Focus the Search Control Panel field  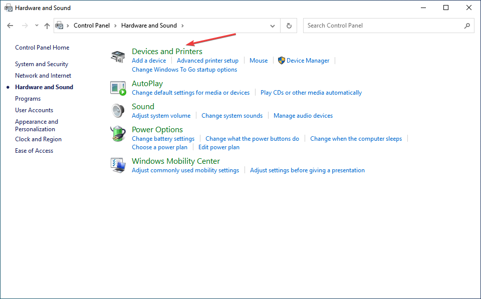pyautogui.click(x=389, y=26)
